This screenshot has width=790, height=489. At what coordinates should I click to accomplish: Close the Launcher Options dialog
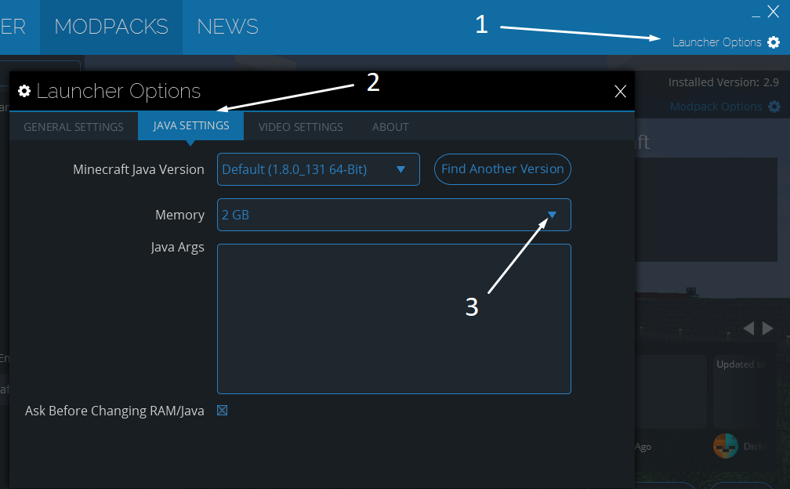(620, 92)
